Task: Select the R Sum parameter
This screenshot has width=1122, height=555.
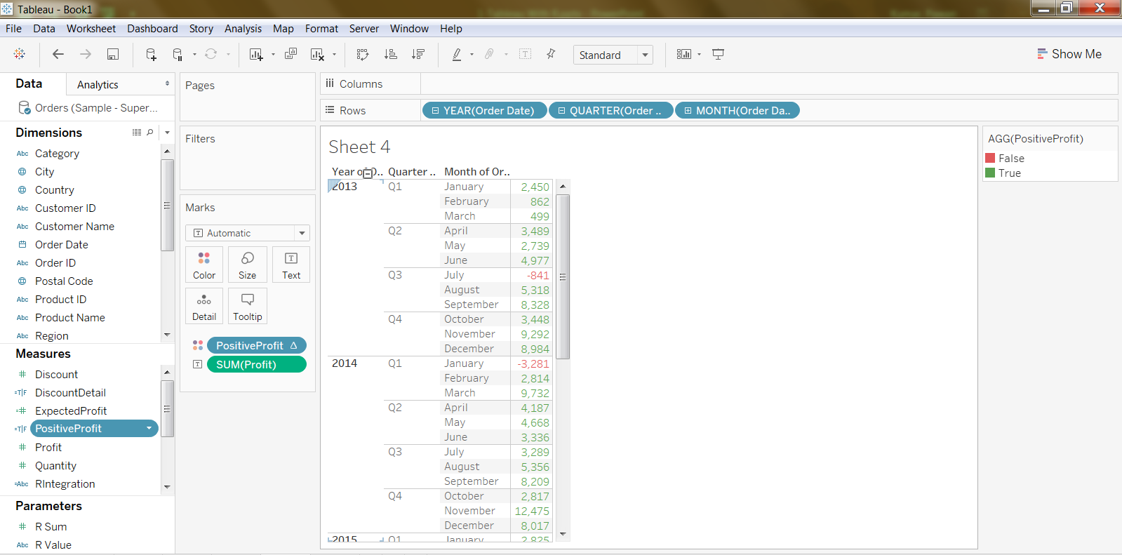Action: pos(51,527)
